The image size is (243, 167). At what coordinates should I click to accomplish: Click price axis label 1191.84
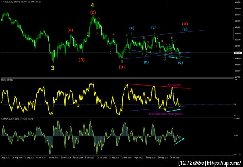239,46
